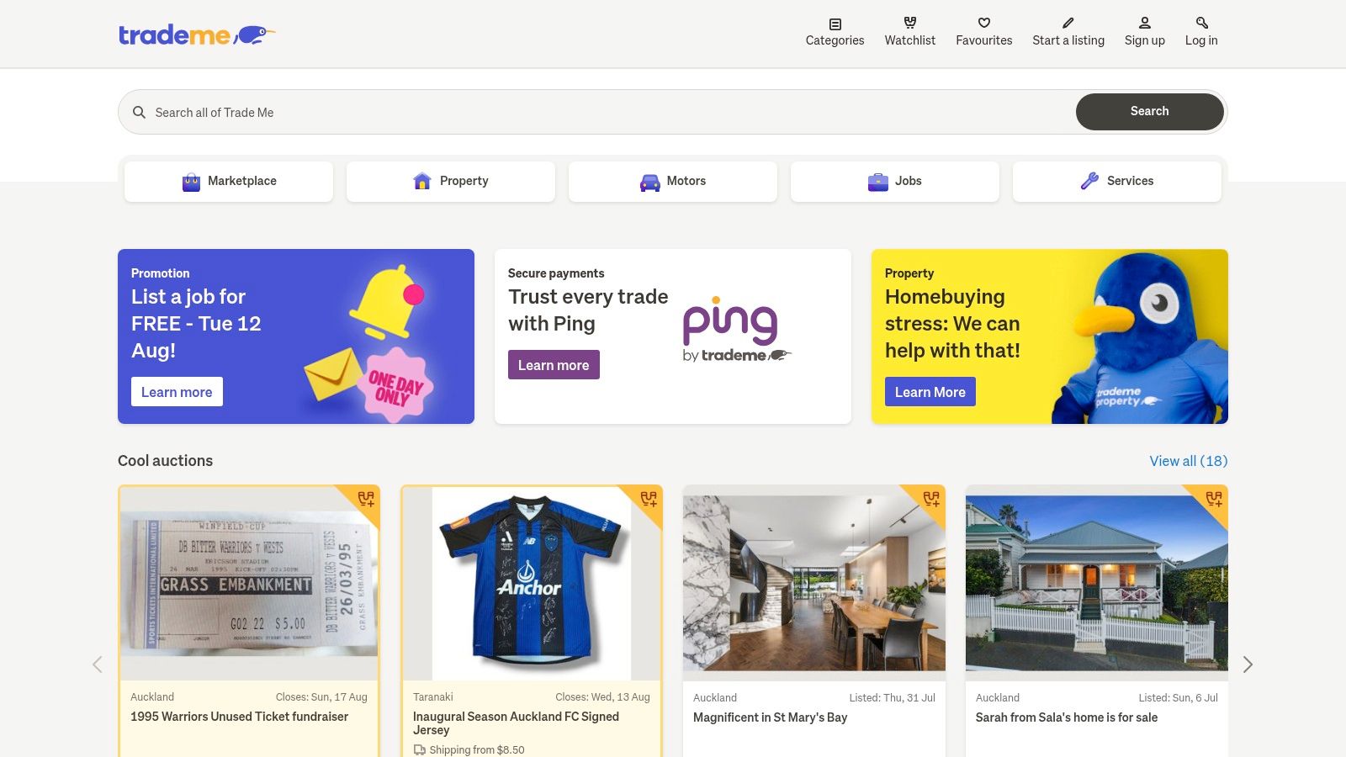Click 'Closes: Sun, 17 Aug' text
The width and height of the screenshot is (1346, 757).
tap(321, 697)
